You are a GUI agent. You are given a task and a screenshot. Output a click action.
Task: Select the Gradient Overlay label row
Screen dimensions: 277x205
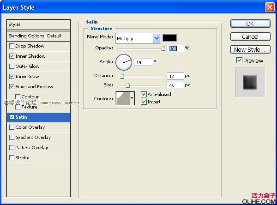pyautogui.click(x=38, y=137)
